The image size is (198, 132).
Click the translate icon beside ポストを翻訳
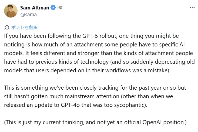7,27
